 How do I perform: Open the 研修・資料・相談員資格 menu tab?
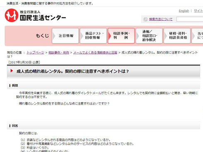pos(177,36)
